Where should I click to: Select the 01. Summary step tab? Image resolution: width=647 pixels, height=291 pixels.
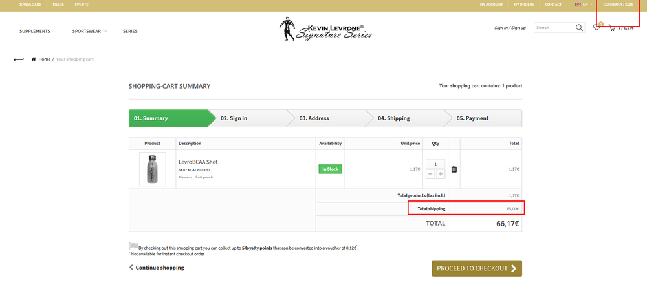[169, 118]
